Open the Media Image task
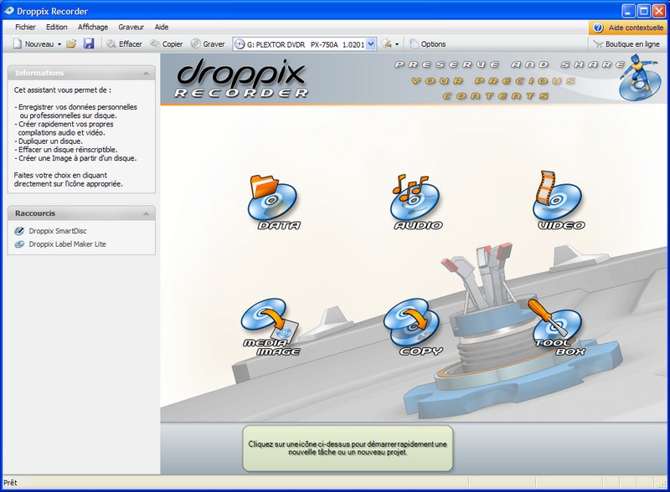 click(x=271, y=327)
